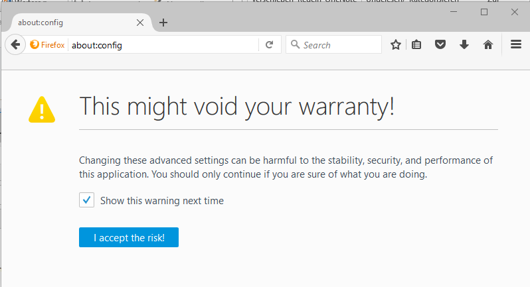
Task: Minimize the Firefox window
Action: (x=454, y=12)
